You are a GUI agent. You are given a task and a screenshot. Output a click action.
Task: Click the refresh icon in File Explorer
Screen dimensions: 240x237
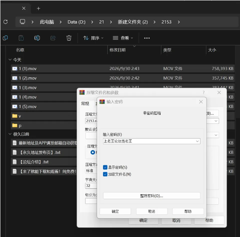[x=5, y=22]
